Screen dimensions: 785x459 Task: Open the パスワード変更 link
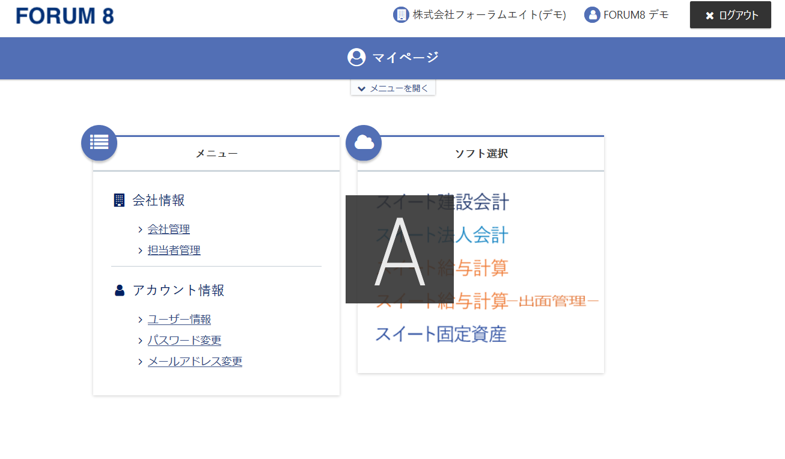(185, 341)
